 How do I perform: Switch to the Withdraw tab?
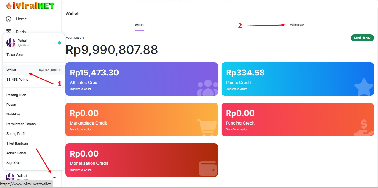(297, 25)
